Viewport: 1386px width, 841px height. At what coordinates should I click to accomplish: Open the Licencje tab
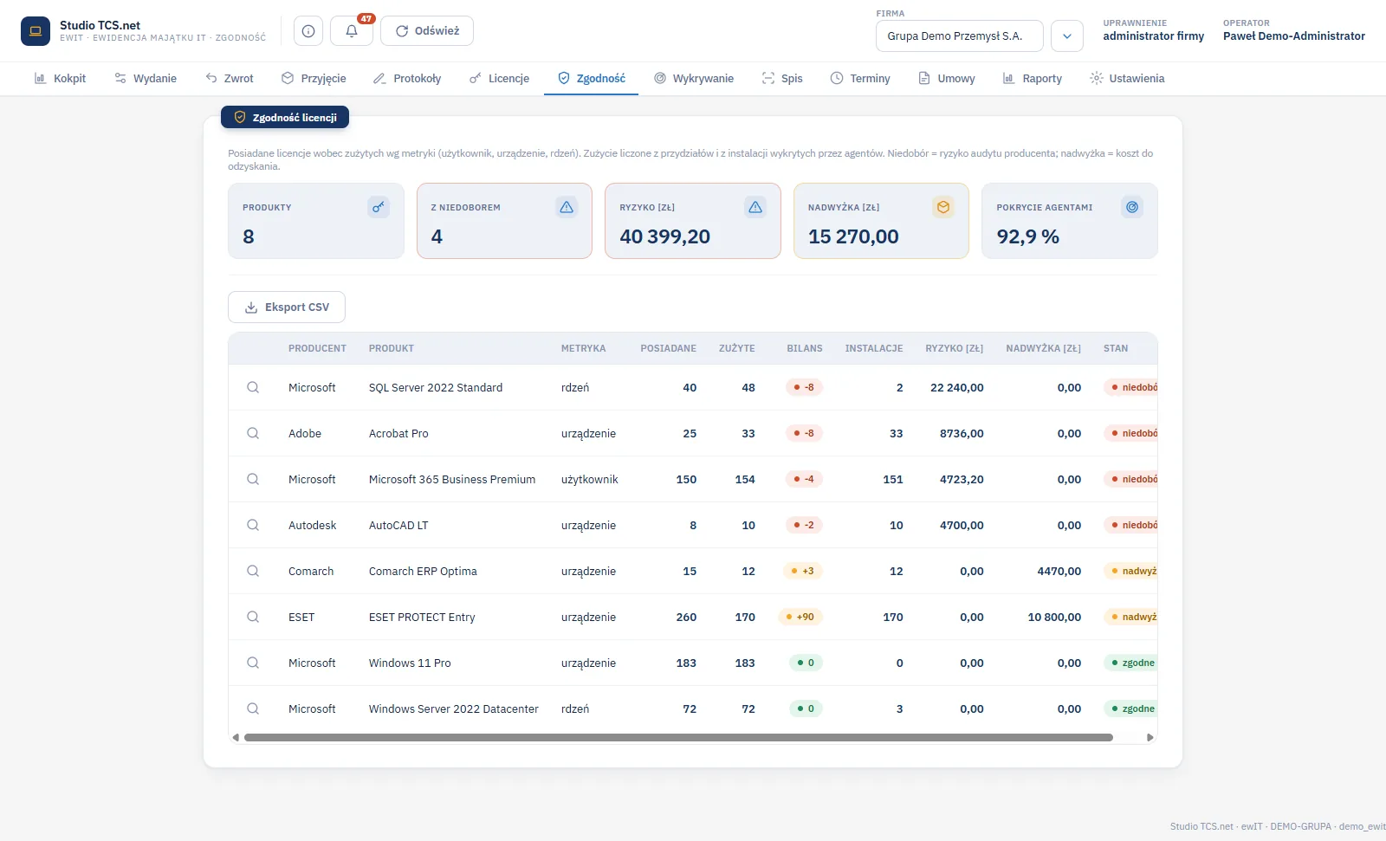click(499, 78)
